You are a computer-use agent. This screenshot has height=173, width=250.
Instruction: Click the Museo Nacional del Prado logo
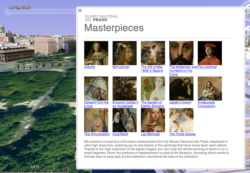click(x=102, y=18)
